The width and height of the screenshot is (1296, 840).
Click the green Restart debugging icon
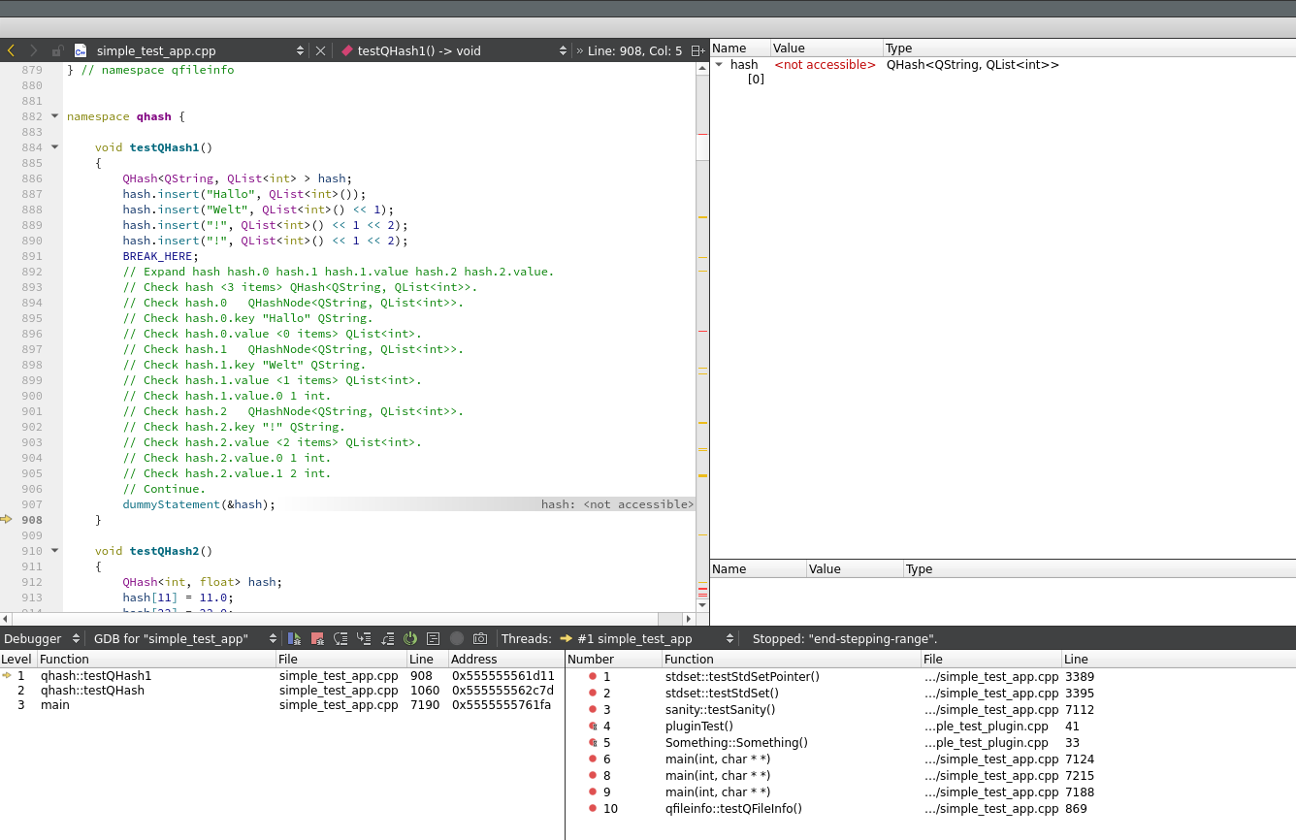point(410,638)
